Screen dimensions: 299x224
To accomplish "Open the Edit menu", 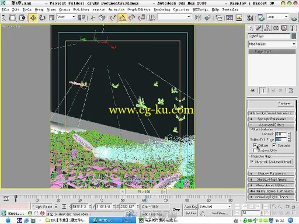I will (16, 9).
